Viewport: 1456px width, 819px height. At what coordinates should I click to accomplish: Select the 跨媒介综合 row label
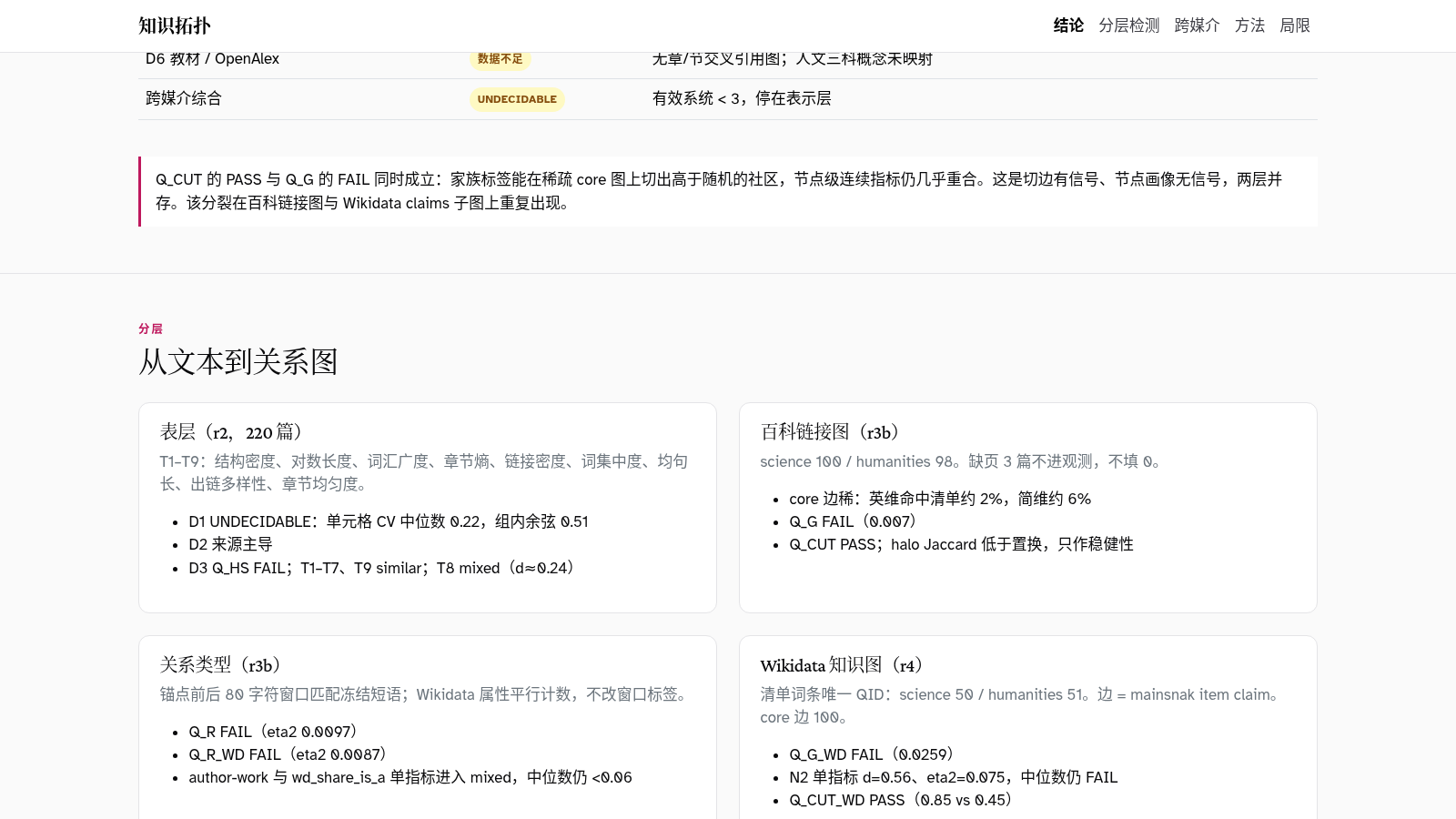184,98
